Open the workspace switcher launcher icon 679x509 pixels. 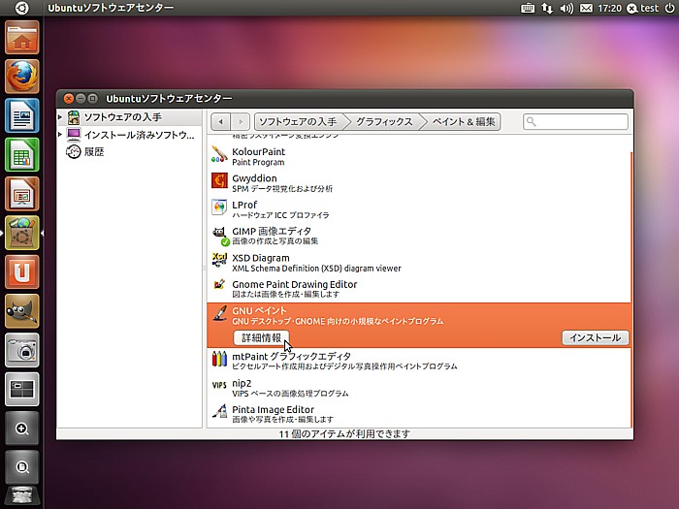(x=22, y=389)
